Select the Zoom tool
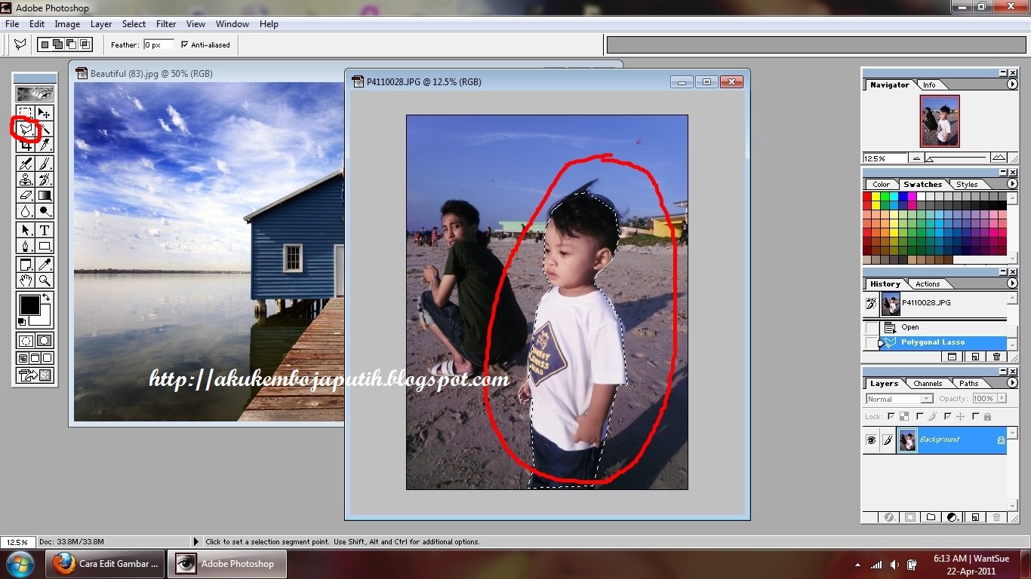 coord(45,280)
